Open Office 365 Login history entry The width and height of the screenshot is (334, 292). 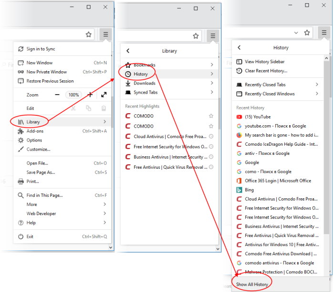click(278, 181)
